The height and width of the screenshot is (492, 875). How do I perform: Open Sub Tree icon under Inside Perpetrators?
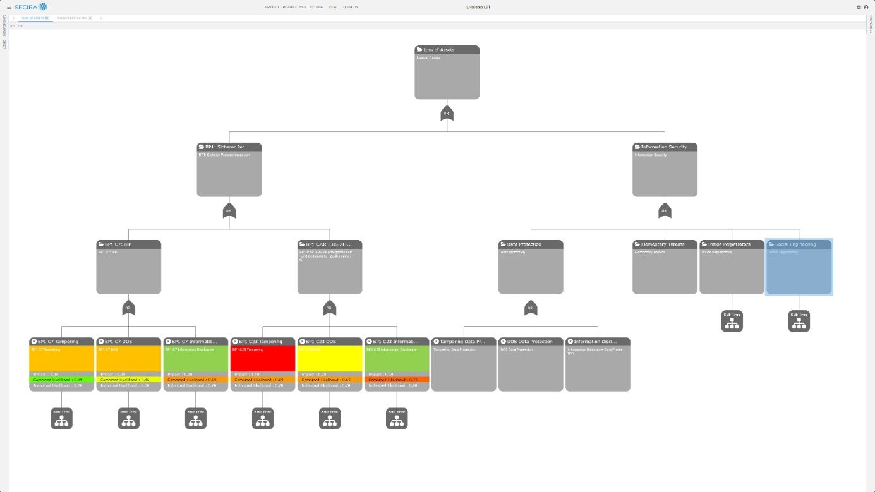tap(732, 321)
